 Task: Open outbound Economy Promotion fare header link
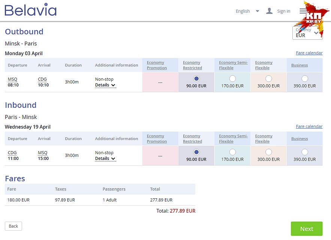tap(157, 65)
